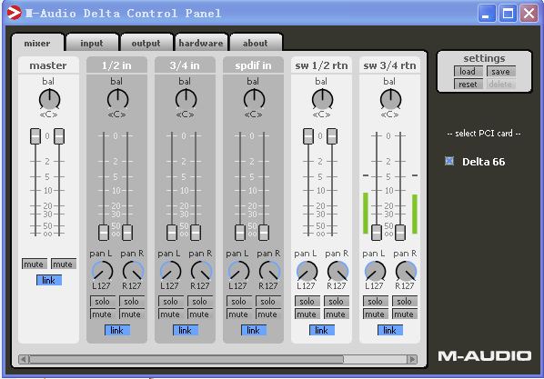Click the spdif in balance knob
The width and height of the screenshot is (544, 379).
(254, 99)
